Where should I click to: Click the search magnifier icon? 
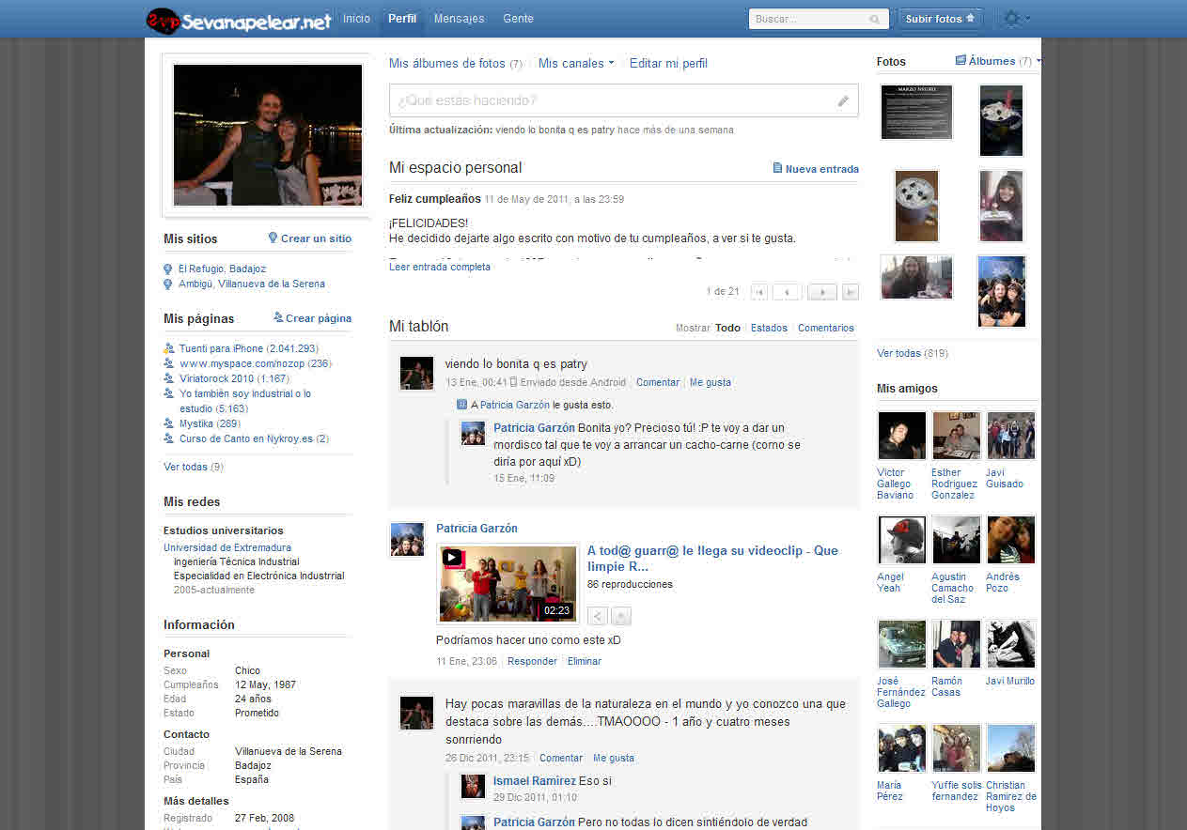(x=875, y=19)
